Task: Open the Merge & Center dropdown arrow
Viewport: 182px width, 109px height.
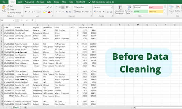Action: click(x=90, y=12)
